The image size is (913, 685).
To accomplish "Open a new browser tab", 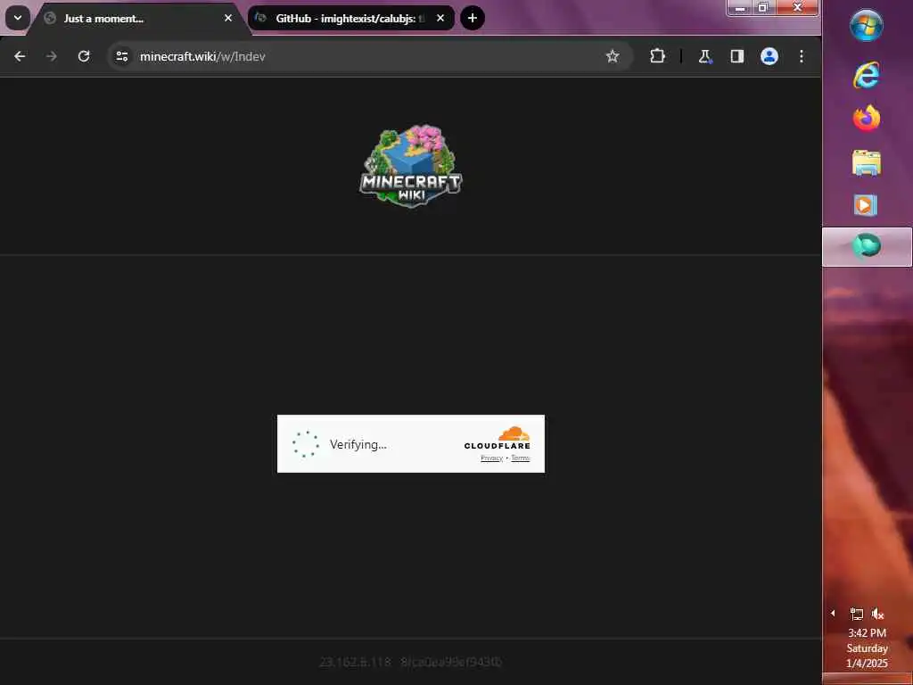I will [x=473, y=18].
